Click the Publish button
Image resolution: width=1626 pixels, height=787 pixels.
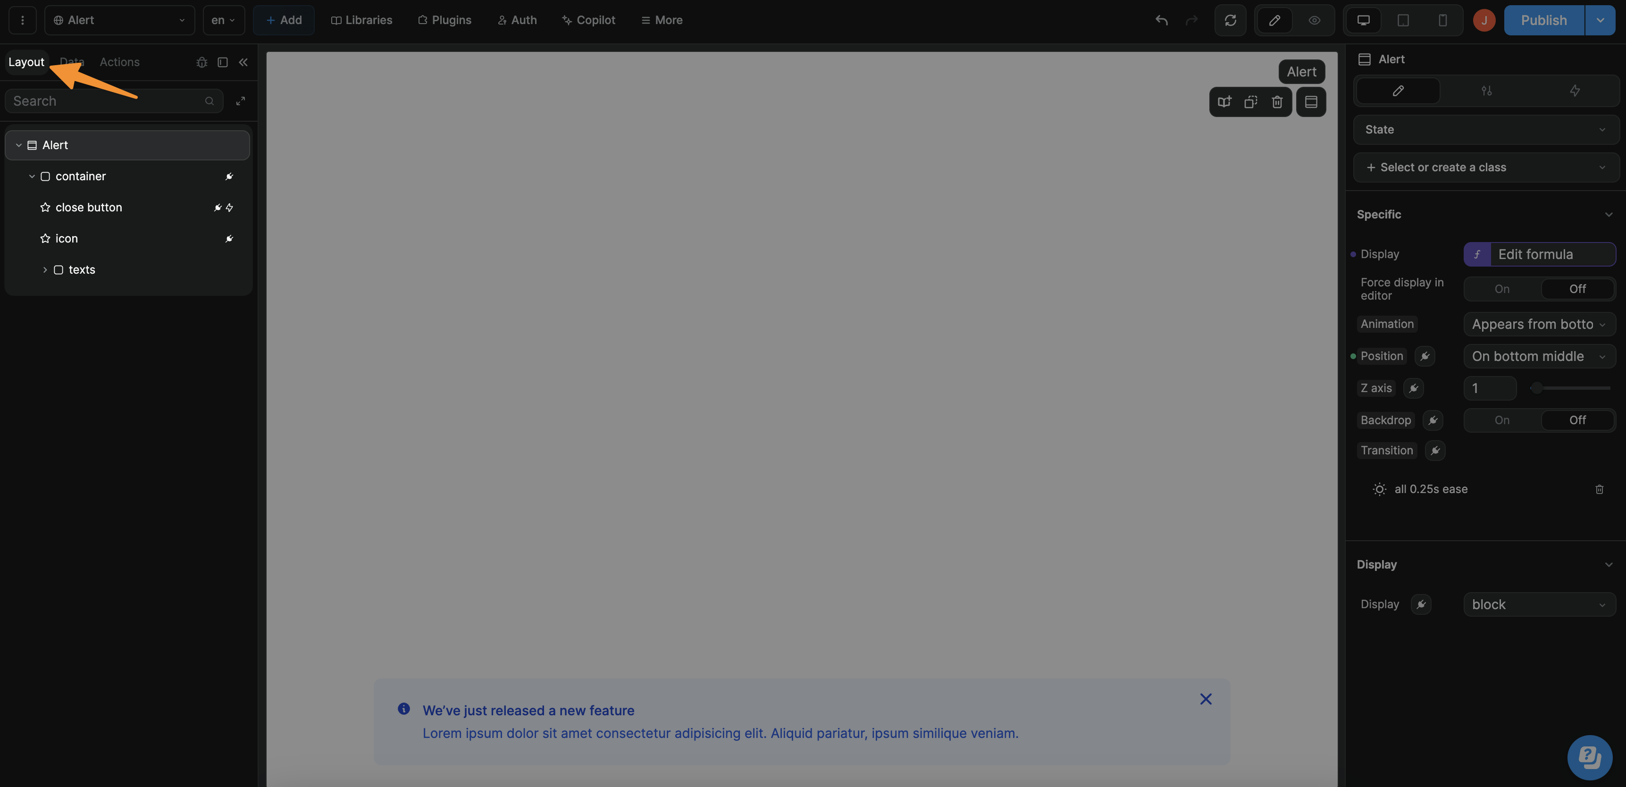pyautogui.click(x=1543, y=20)
